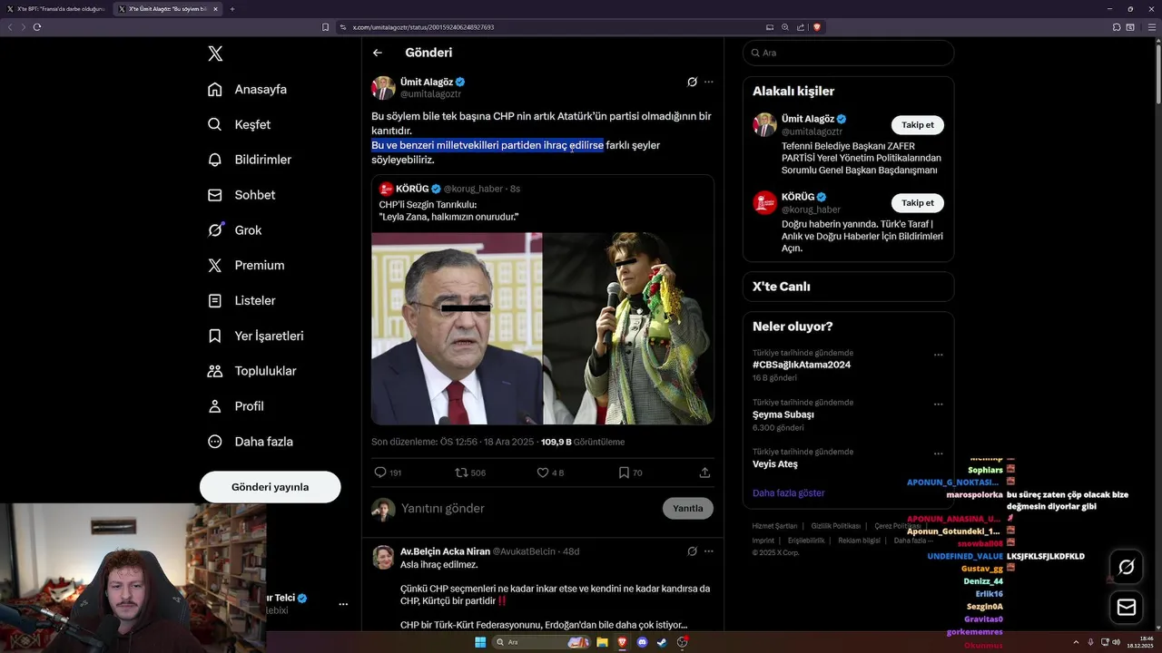Viewport: 1162px width, 653px height.
Task: Click the browser address bar URL
Action: [x=423, y=27]
